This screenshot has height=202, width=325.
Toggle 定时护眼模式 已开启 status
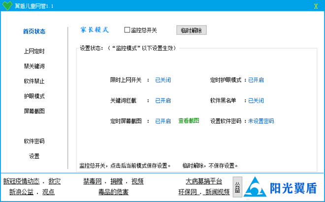[256, 80]
